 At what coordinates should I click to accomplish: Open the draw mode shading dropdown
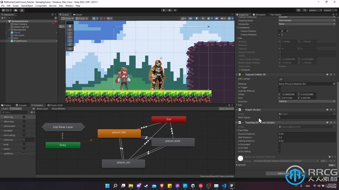[183, 18]
